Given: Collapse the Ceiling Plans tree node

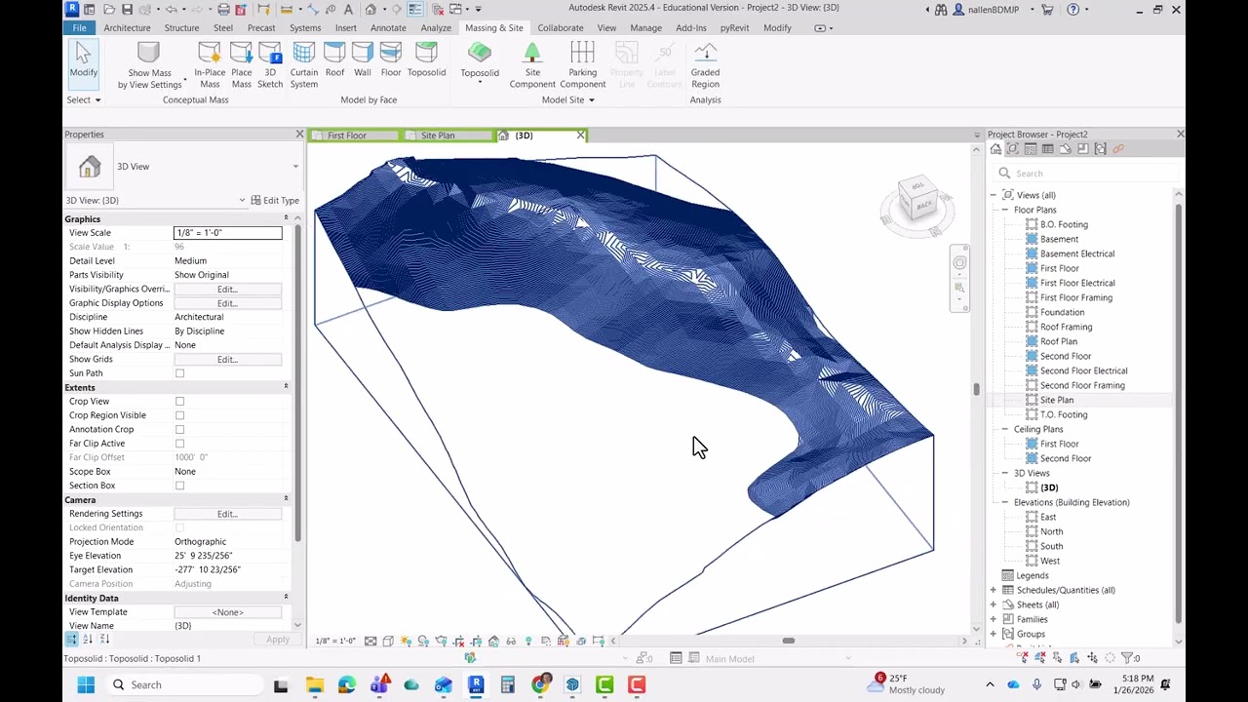Looking at the screenshot, I should (x=1004, y=429).
